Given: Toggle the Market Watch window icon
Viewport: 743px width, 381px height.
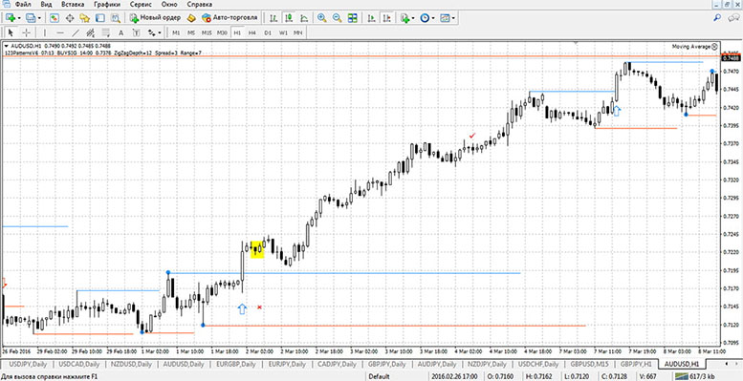Looking at the screenshot, I should tap(55, 18).
